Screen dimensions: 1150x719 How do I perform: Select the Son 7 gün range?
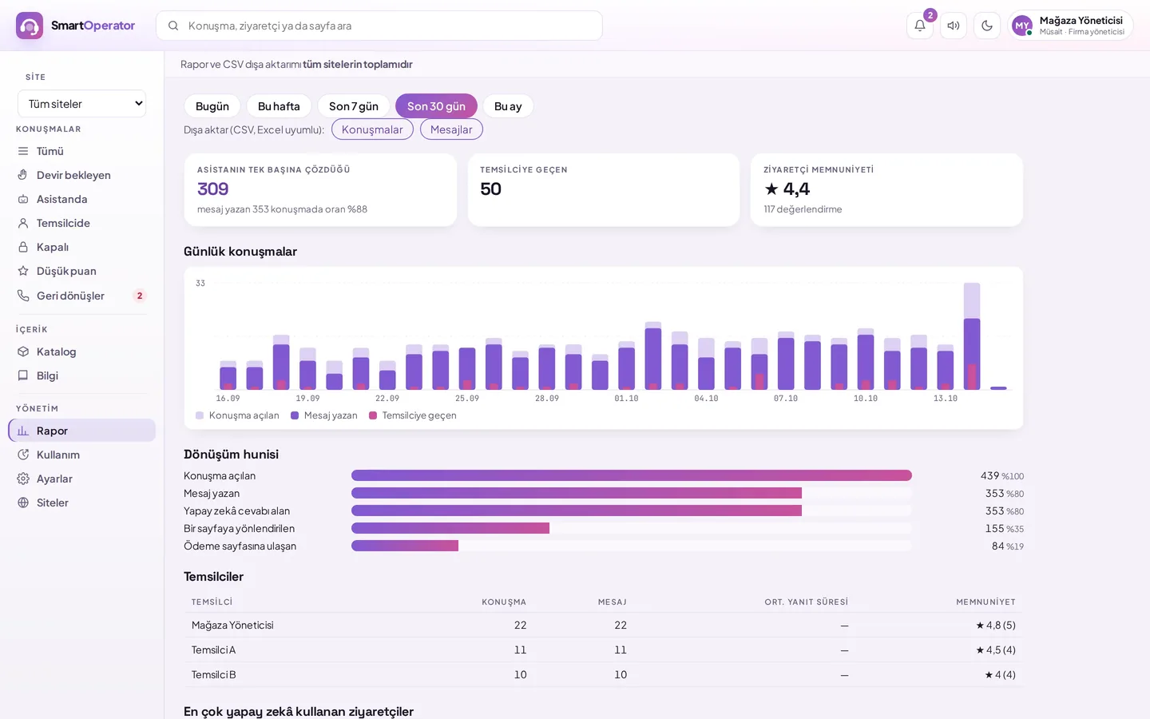point(354,106)
